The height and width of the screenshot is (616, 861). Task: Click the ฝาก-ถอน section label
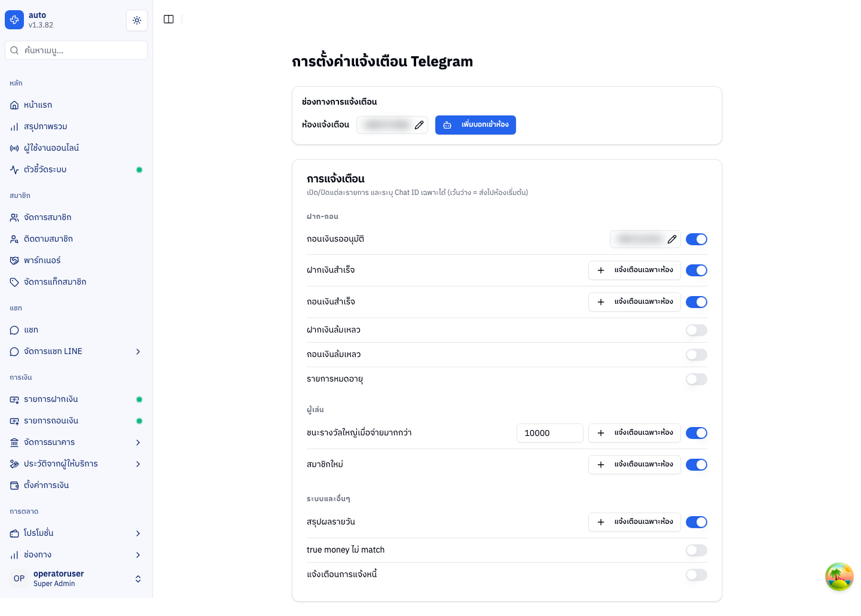(x=322, y=216)
